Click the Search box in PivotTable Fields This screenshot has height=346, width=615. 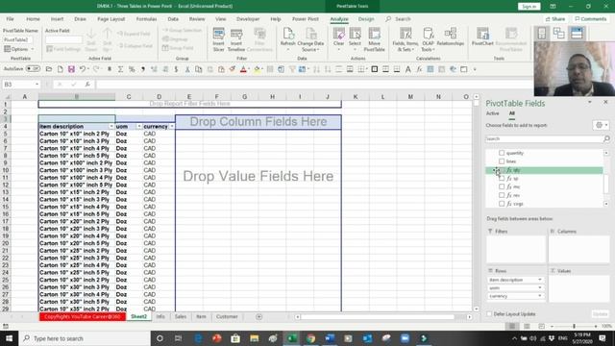click(545, 138)
